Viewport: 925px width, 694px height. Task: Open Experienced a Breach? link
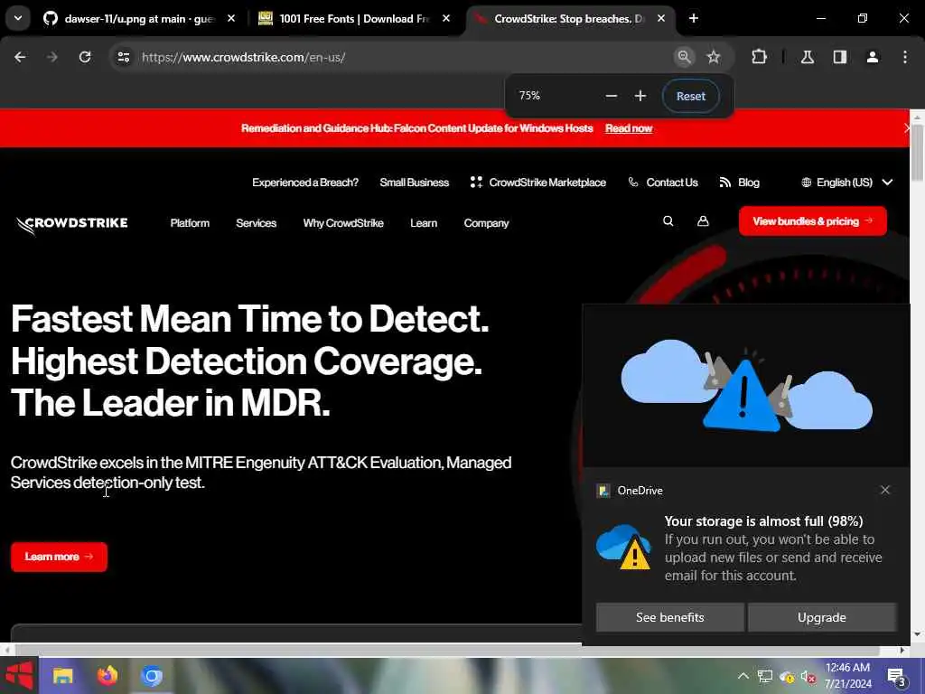coord(305,183)
